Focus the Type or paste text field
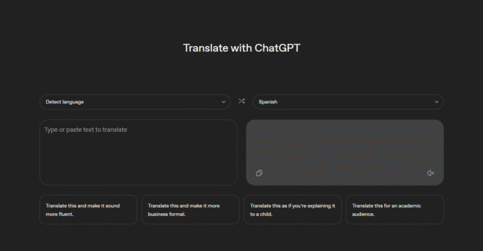The image size is (483, 251). (138, 152)
